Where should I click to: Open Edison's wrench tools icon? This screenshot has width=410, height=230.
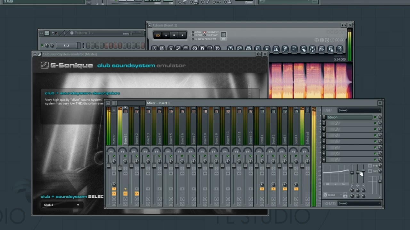tap(178, 49)
